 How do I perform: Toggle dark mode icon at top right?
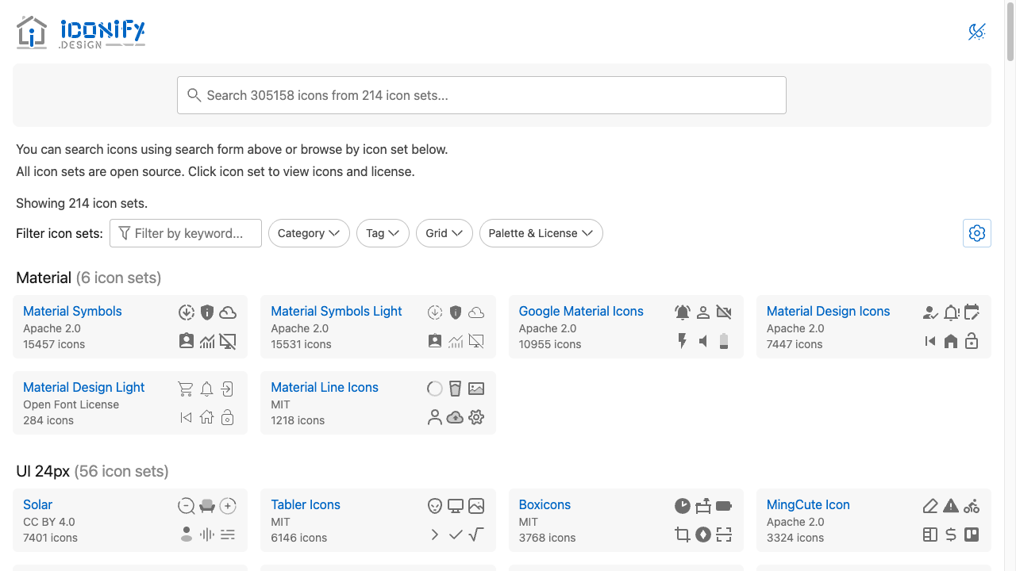click(x=977, y=32)
